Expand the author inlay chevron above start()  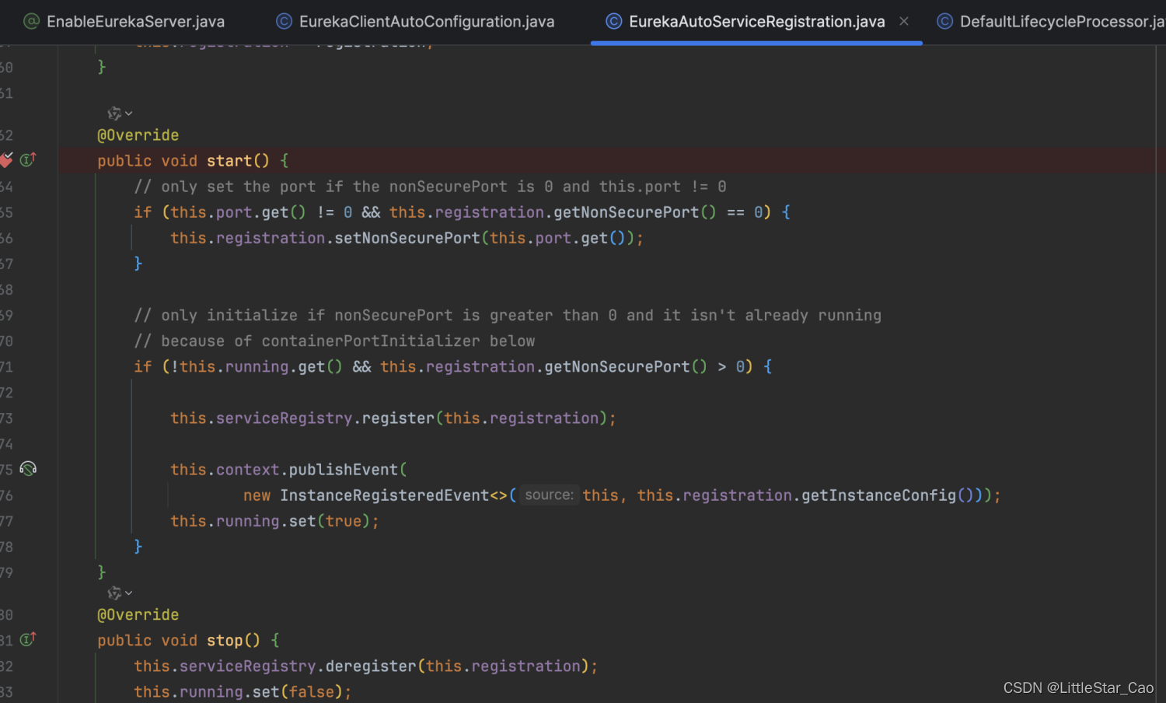129,114
